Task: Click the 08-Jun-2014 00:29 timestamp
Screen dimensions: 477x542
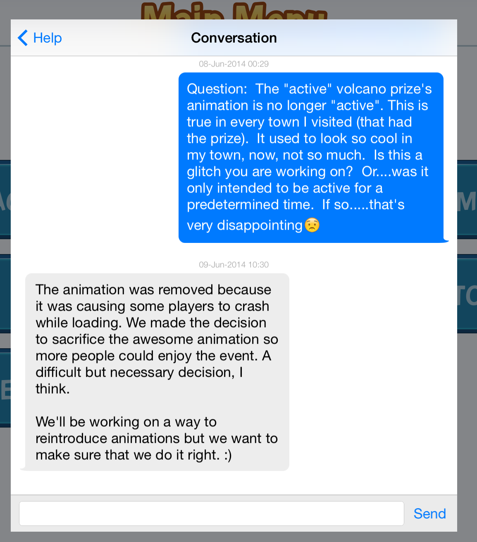Action: (x=234, y=64)
